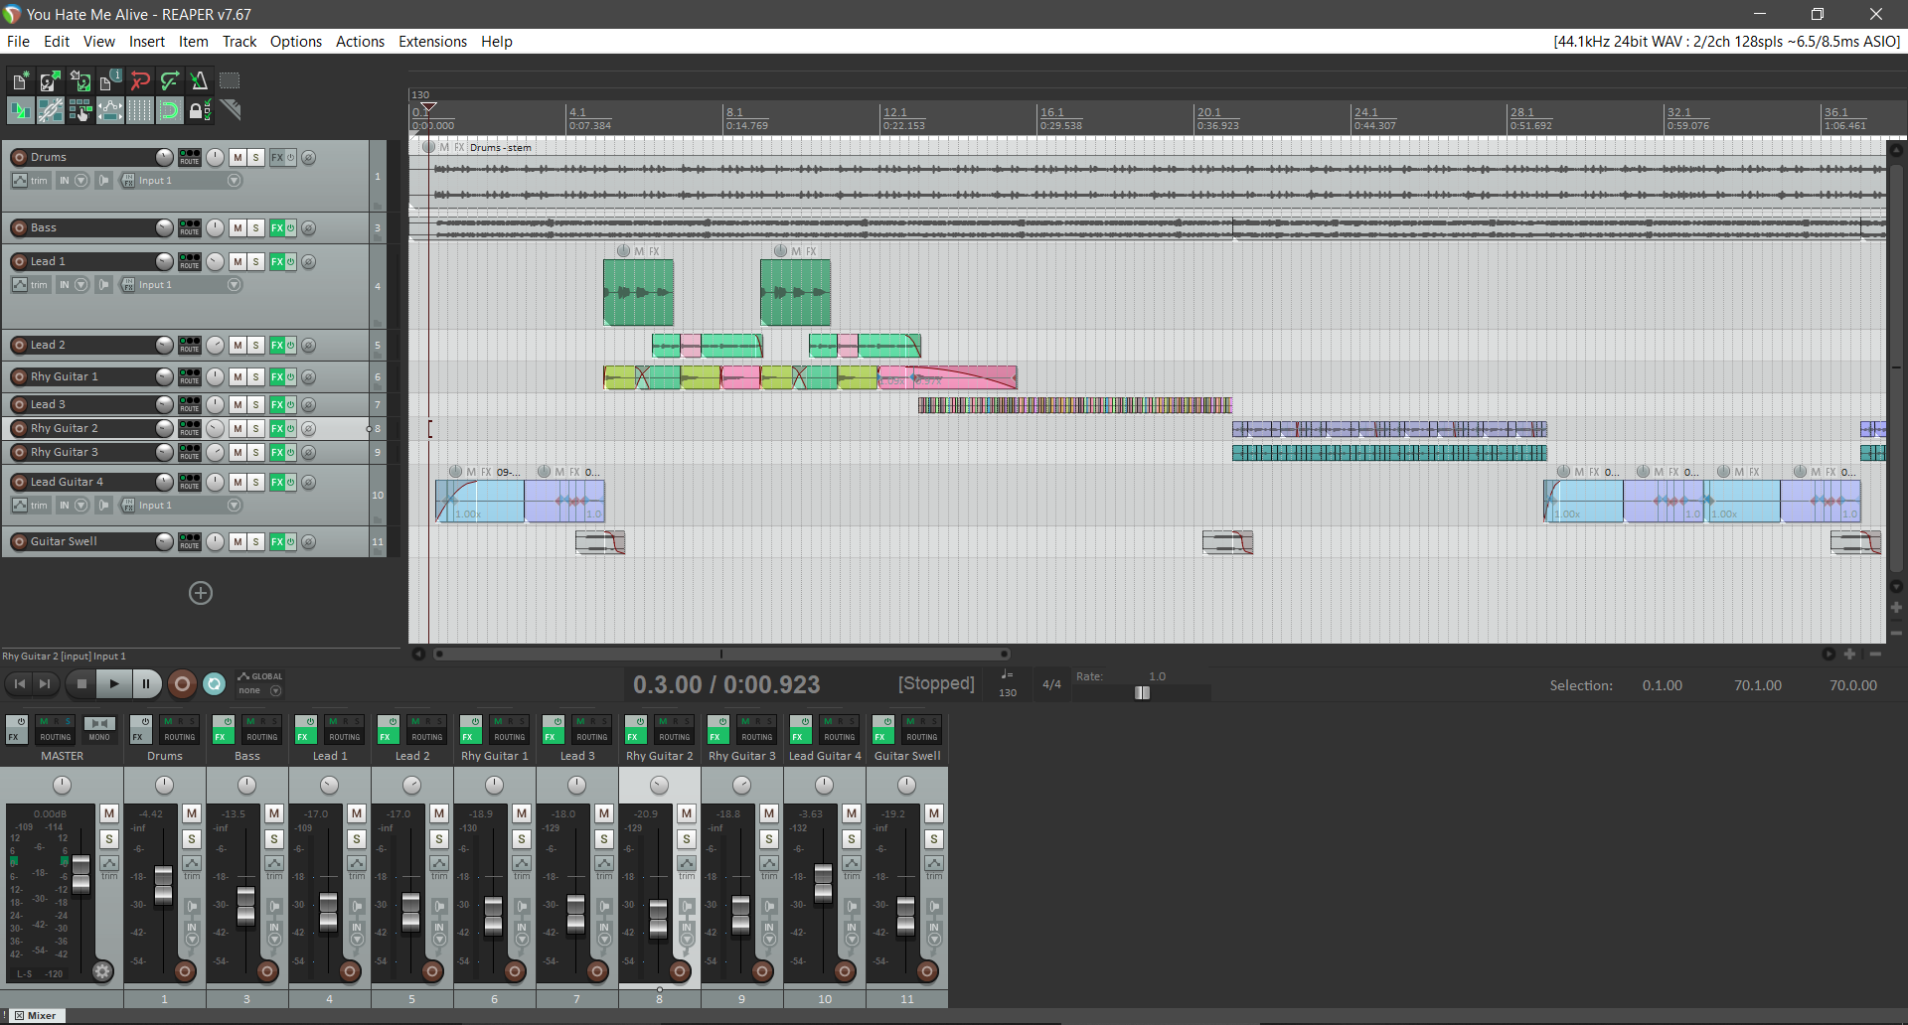Click the playback Rate slider
The width and height of the screenshot is (1908, 1025).
coord(1142,692)
